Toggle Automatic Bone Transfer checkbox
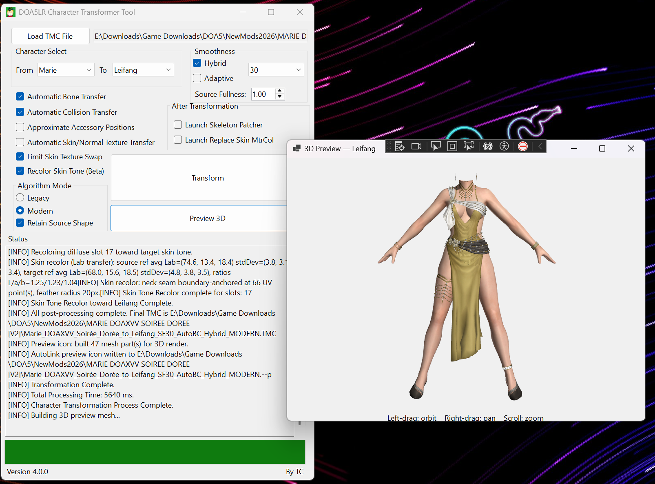Viewport: 655px width, 484px height. [20, 96]
